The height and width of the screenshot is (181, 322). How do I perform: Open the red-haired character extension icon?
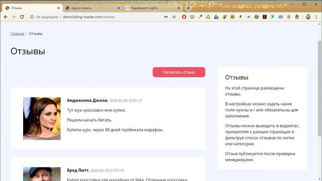point(297,17)
